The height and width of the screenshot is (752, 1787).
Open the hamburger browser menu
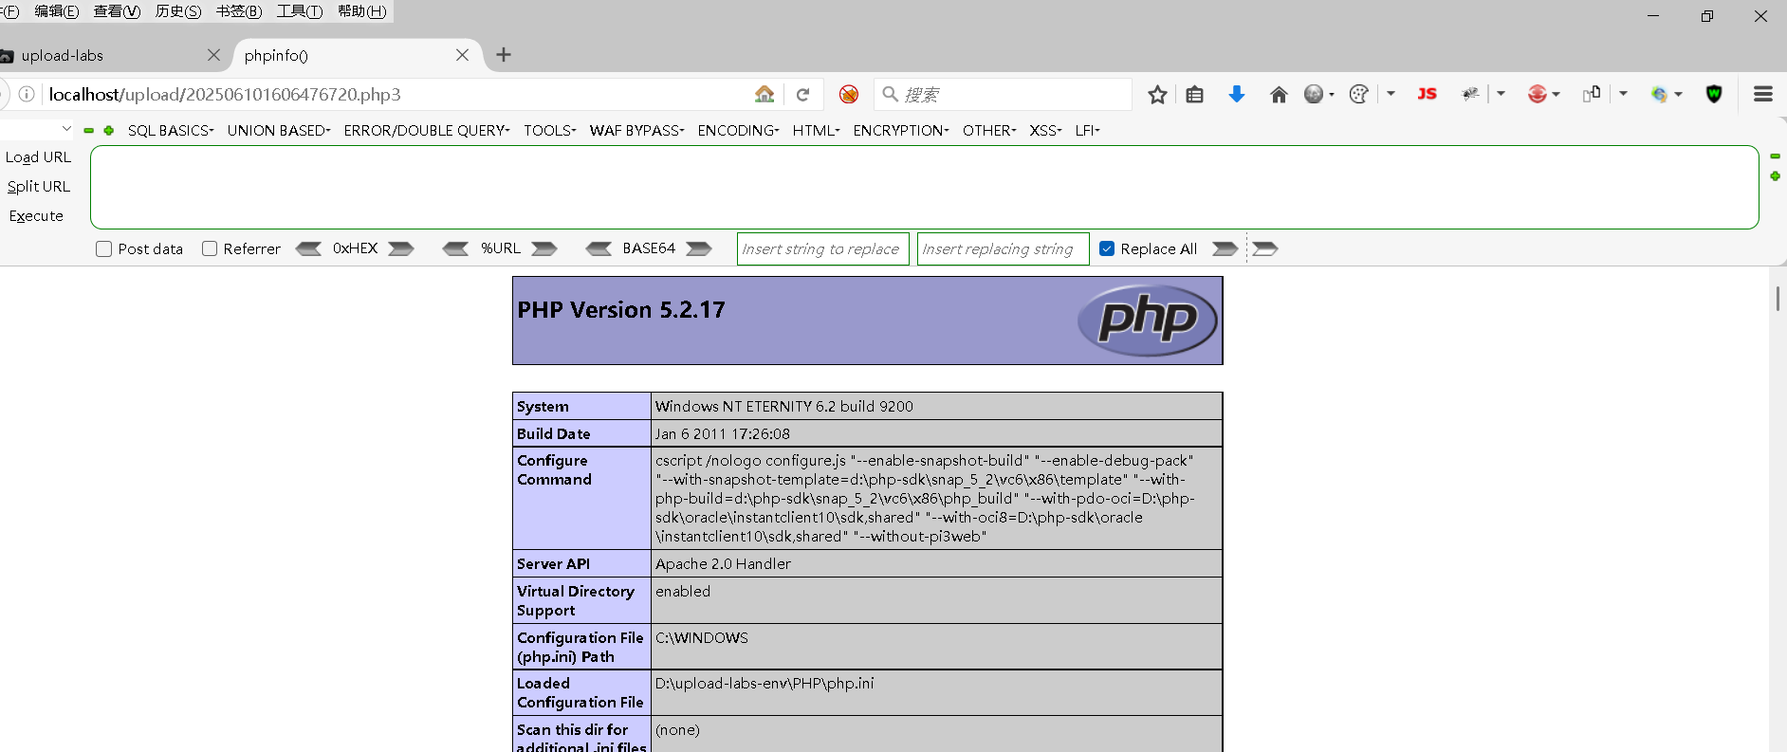point(1763,94)
